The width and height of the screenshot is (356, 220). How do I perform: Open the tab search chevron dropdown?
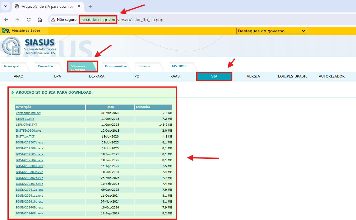[x=6, y=6]
